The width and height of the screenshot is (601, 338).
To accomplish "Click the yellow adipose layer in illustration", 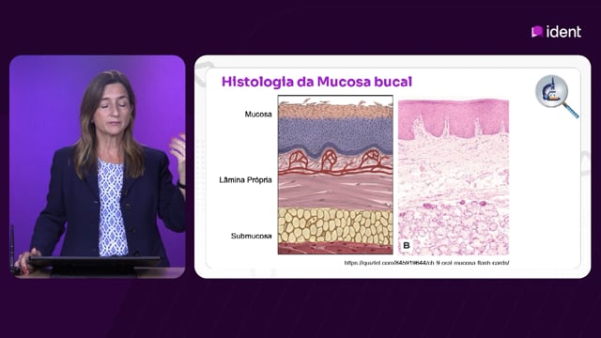I will pos(335,225).
